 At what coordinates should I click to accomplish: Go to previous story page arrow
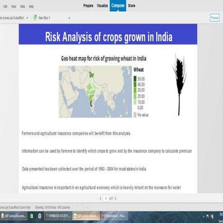100,199
